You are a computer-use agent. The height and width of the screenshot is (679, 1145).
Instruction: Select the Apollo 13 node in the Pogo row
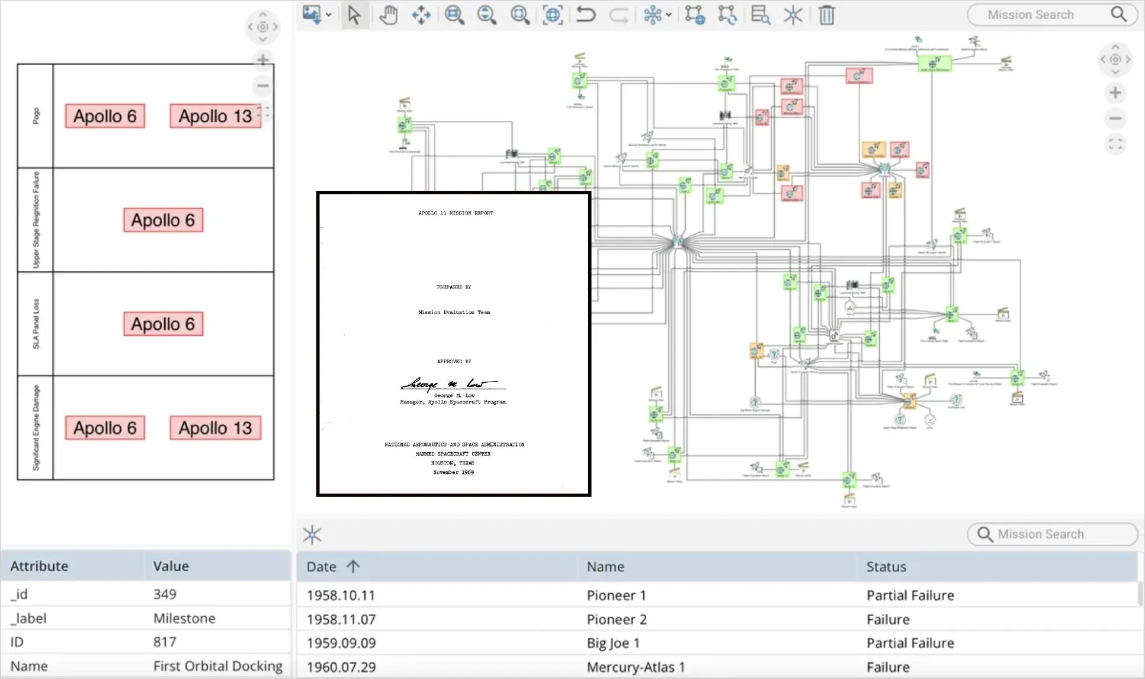click(216, 116)
